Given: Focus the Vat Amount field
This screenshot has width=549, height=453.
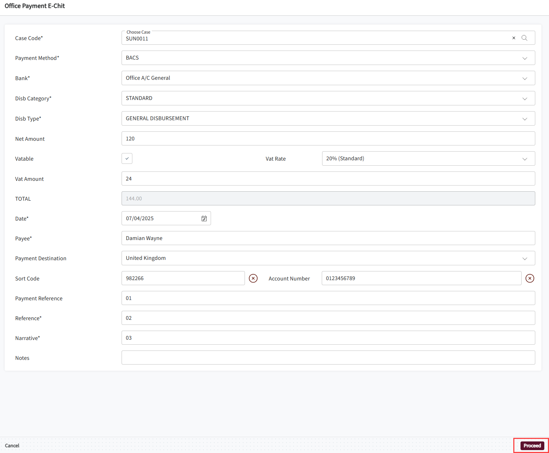Looking at the screenshot, I should click(x=328, y=179).
